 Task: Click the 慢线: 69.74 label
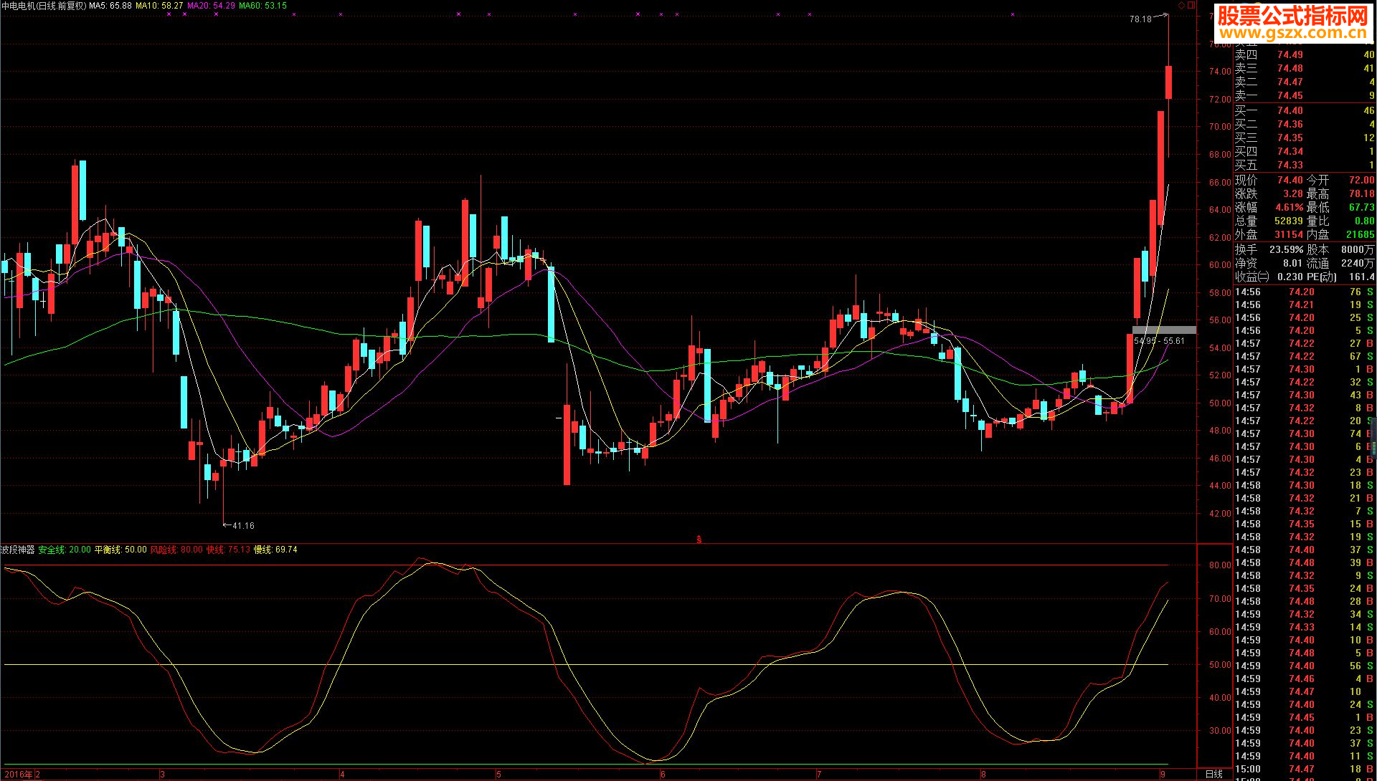[276, 550]
